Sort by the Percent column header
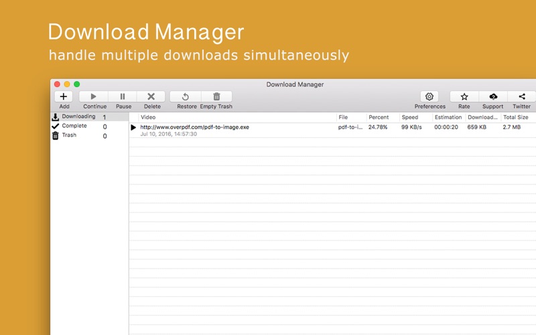This screenshot has height=335, width=536. pos(379,117)
